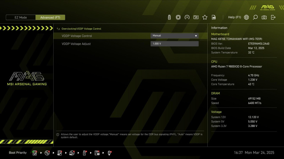Click the MSI Arsenal Gaming sidebar logo

(x=27, y=78)
